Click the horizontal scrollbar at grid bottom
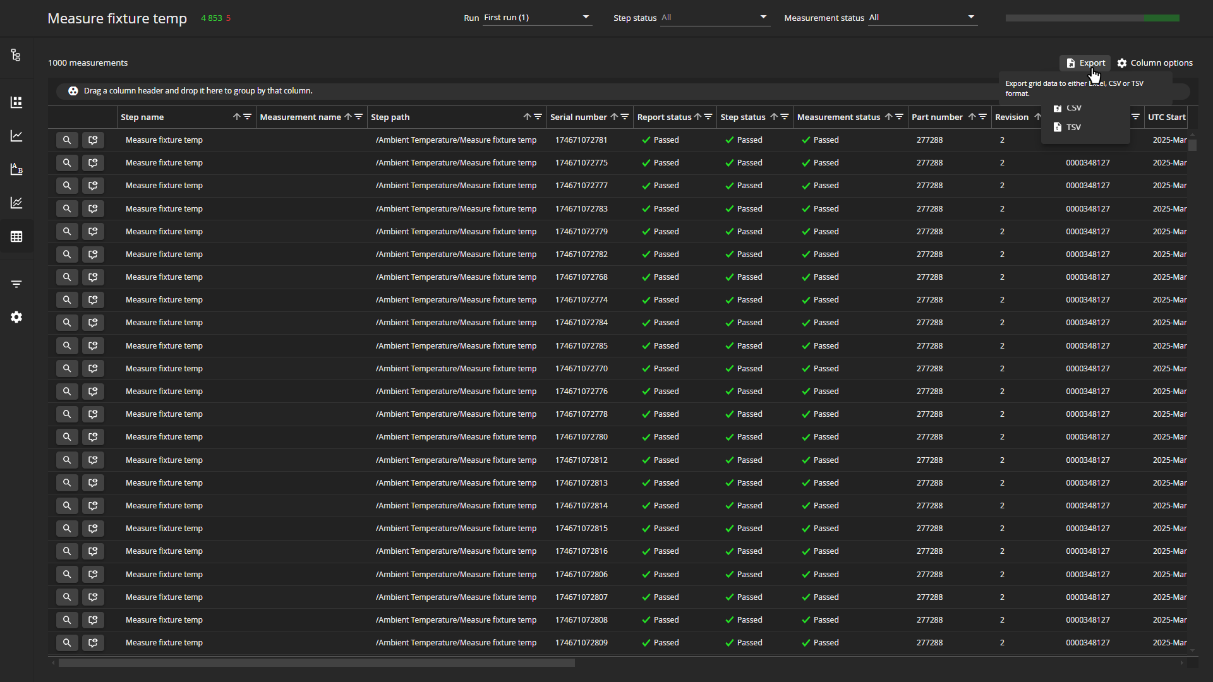Viewport: 1213px width, 682px height. click(x=317, y=663)
